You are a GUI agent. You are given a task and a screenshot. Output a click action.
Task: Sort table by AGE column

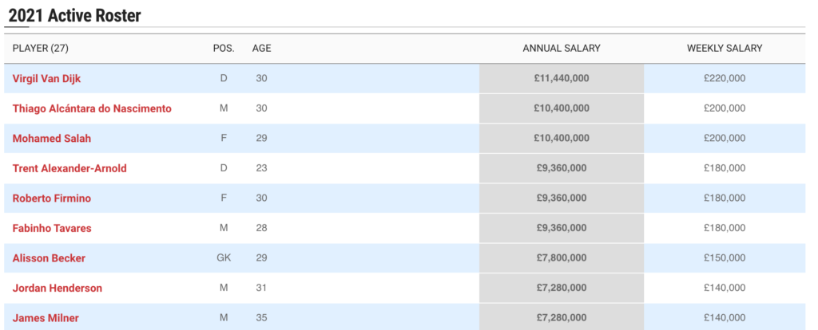[x=261, y=49]
